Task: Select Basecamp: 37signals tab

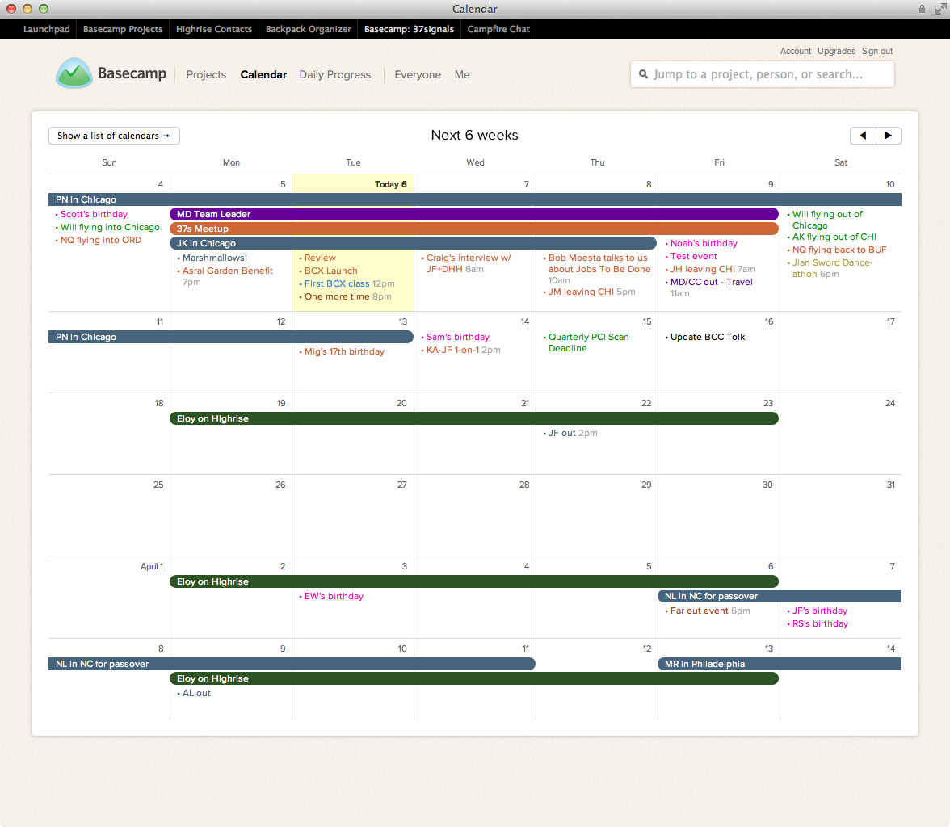Action: pos(409,29)
